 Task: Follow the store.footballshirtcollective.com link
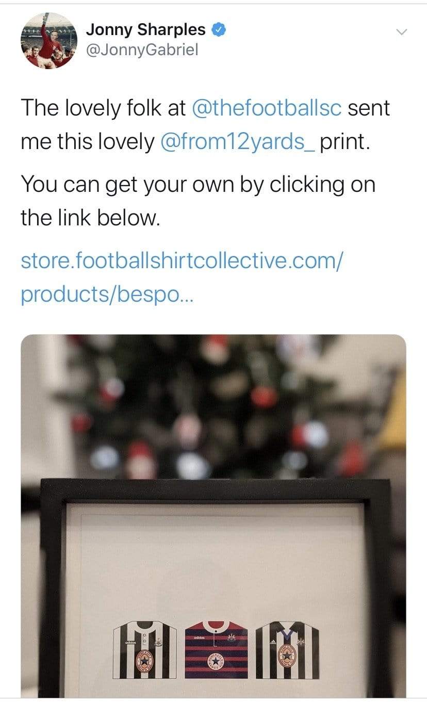[x=181, y=277]
